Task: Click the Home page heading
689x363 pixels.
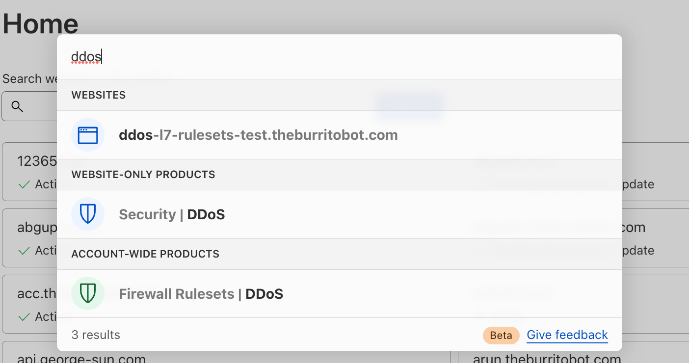Action: pyautogui.click(x=40, y=24)
